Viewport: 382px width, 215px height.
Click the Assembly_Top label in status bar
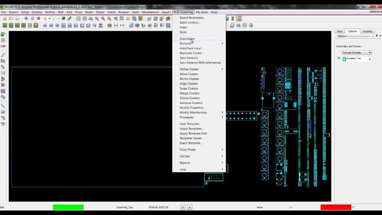pos(124,208)
